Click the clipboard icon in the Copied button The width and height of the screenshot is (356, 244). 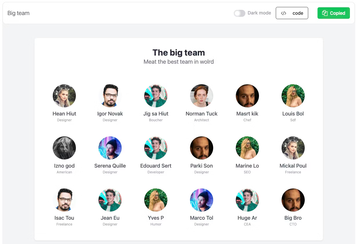325,13
